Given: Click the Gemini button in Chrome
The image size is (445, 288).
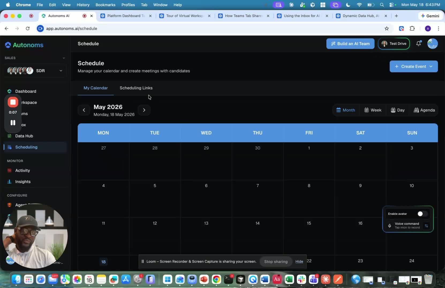Looking at the screenshot, I should point(430,16).
